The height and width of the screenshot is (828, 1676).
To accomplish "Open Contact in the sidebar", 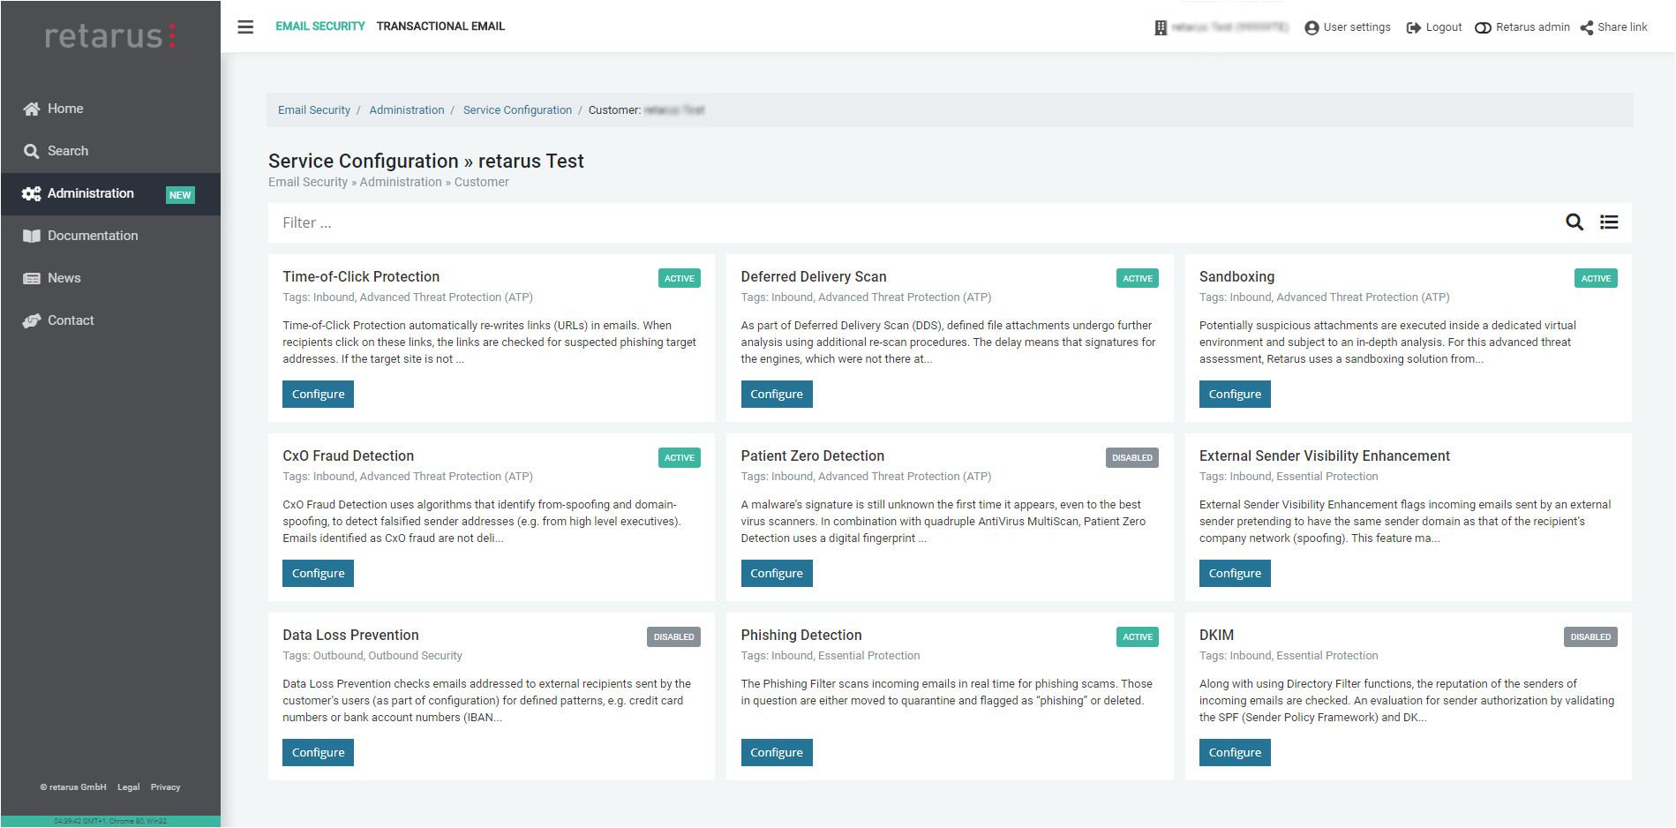I will coord(70,320).
